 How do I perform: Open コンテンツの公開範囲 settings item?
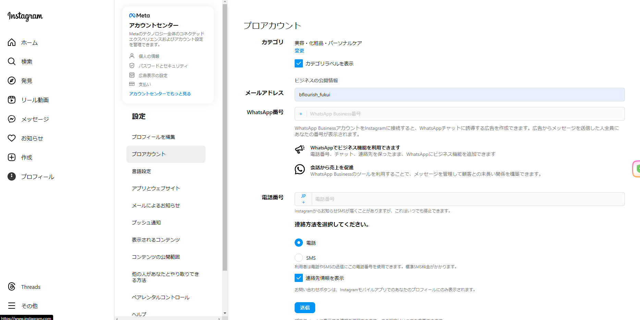coord(166,257)
